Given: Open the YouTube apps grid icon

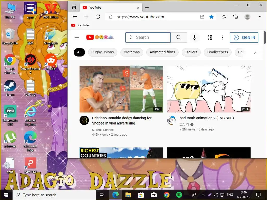Looking at the screenshot, I should [x=210, y=37].
